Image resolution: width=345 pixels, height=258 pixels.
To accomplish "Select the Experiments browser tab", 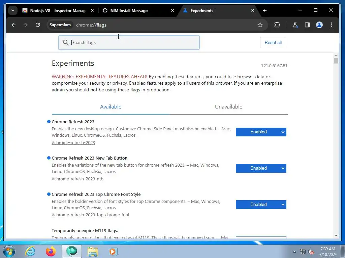I will (219, 10).
